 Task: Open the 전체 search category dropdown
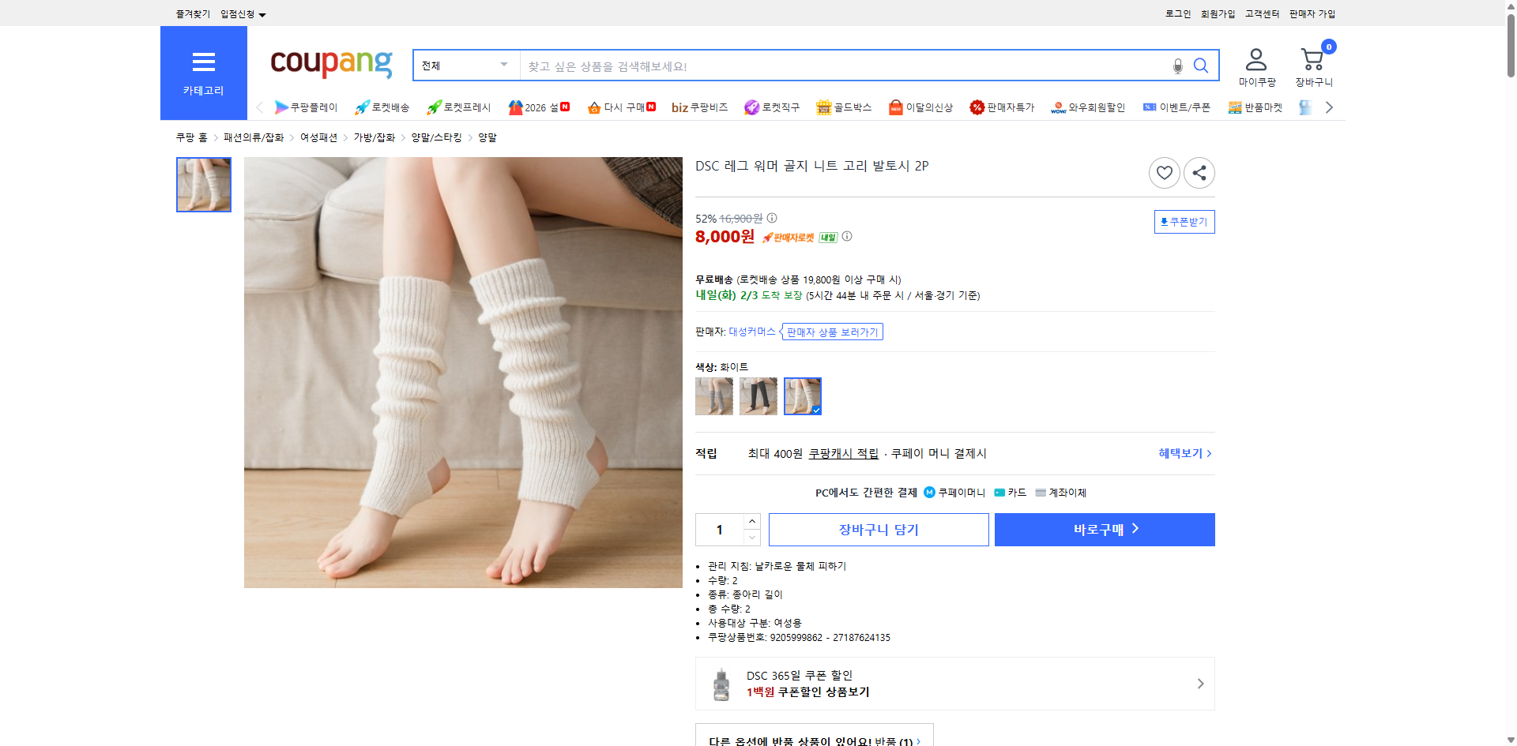(x=465, y=66)
